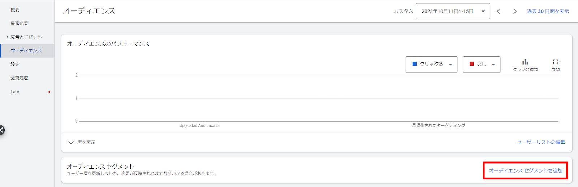
Task: Open the なし second metric dropdown
Action: click(x=482, y=64)
